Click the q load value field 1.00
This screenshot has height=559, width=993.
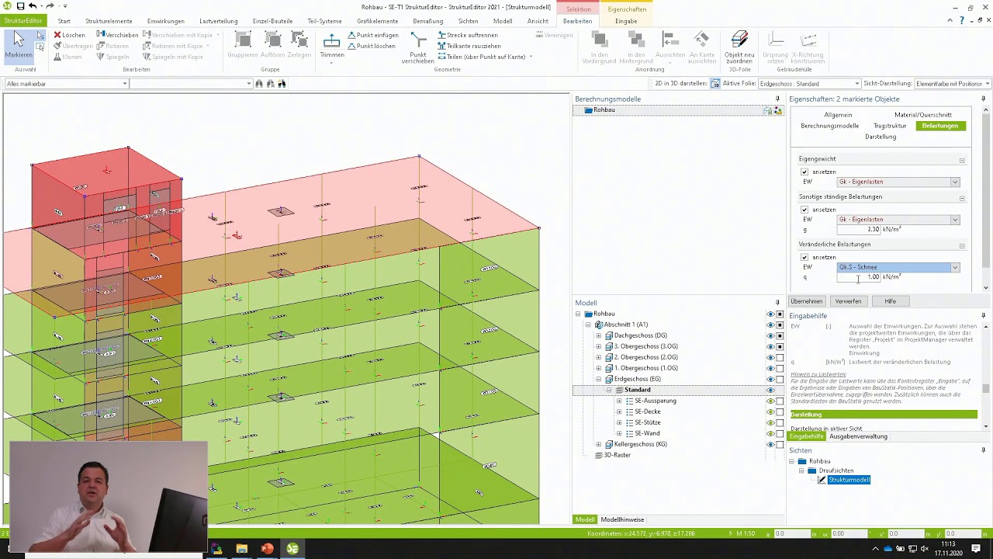coord(859,277)
